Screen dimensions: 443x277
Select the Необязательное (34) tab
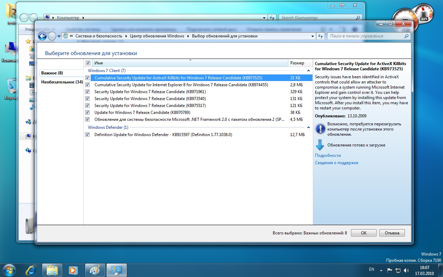pyautogui.click(x=62, y=82)
